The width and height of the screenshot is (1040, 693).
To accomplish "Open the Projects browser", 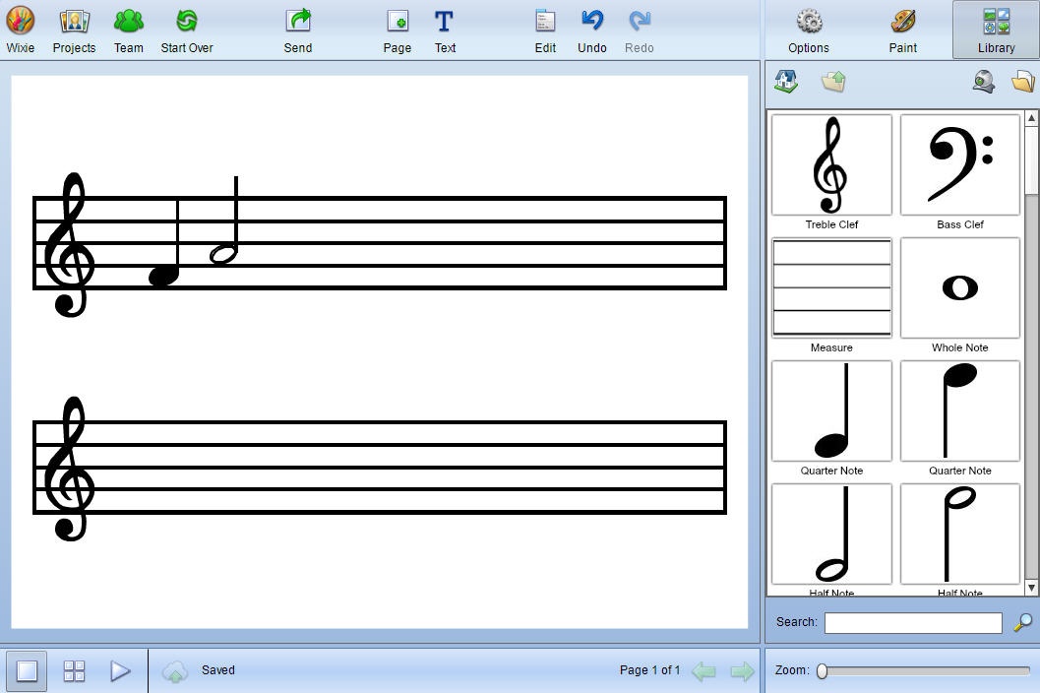I will coord(74,28).
